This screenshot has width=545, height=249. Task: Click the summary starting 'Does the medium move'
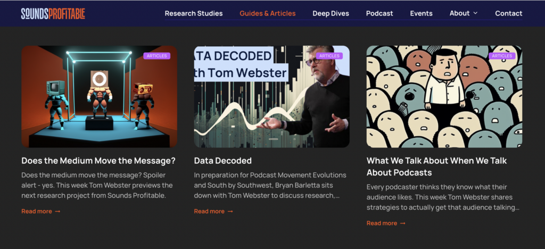97,185
